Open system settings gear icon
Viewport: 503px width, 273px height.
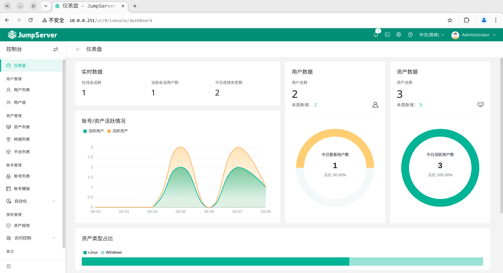(x=399, y=35)
